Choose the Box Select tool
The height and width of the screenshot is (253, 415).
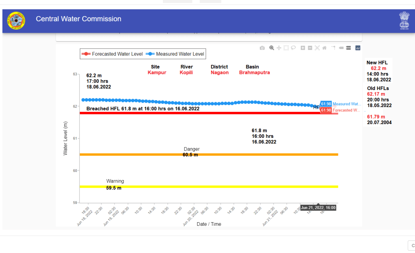(286, 48)
